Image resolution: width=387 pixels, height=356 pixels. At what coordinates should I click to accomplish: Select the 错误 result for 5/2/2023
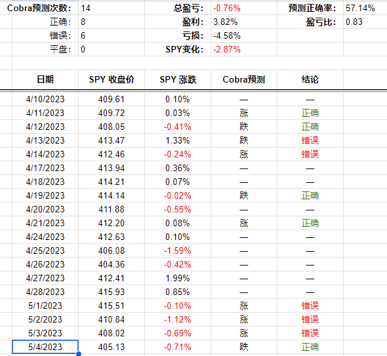310,319
